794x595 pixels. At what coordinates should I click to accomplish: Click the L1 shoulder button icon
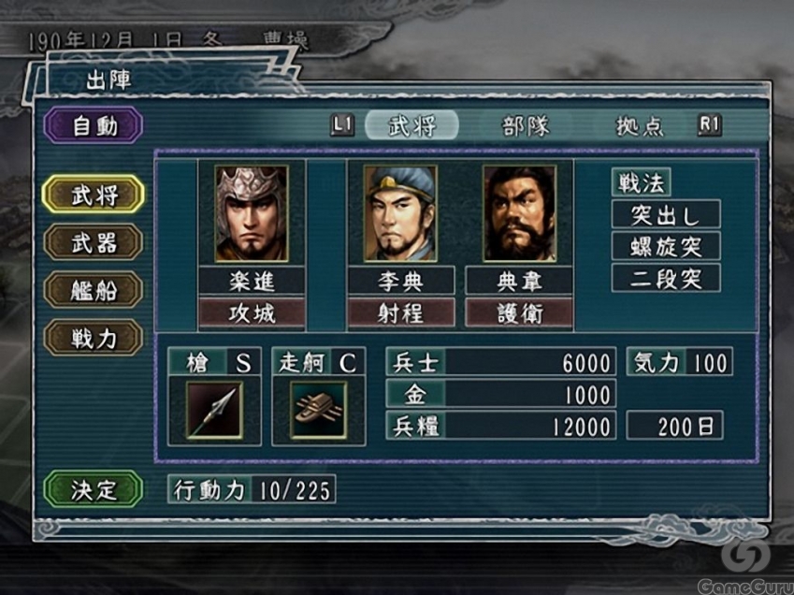pyautogui.click(x=342, y=124)
